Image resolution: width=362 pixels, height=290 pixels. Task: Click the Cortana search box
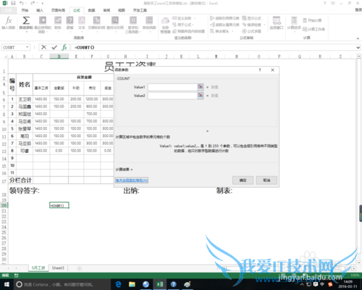pos(62,284)
